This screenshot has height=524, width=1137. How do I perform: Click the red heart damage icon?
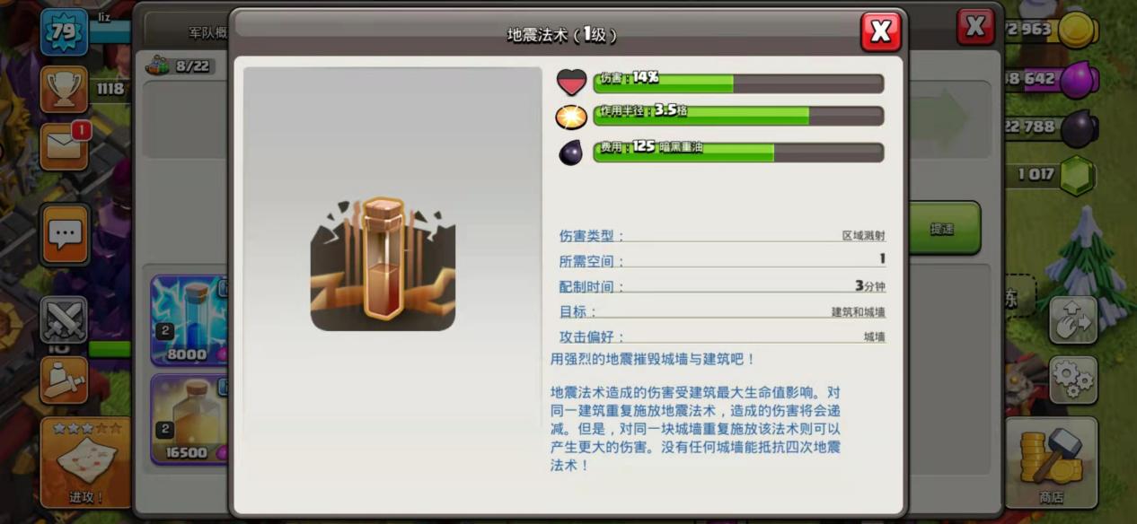tap(572, 83)
